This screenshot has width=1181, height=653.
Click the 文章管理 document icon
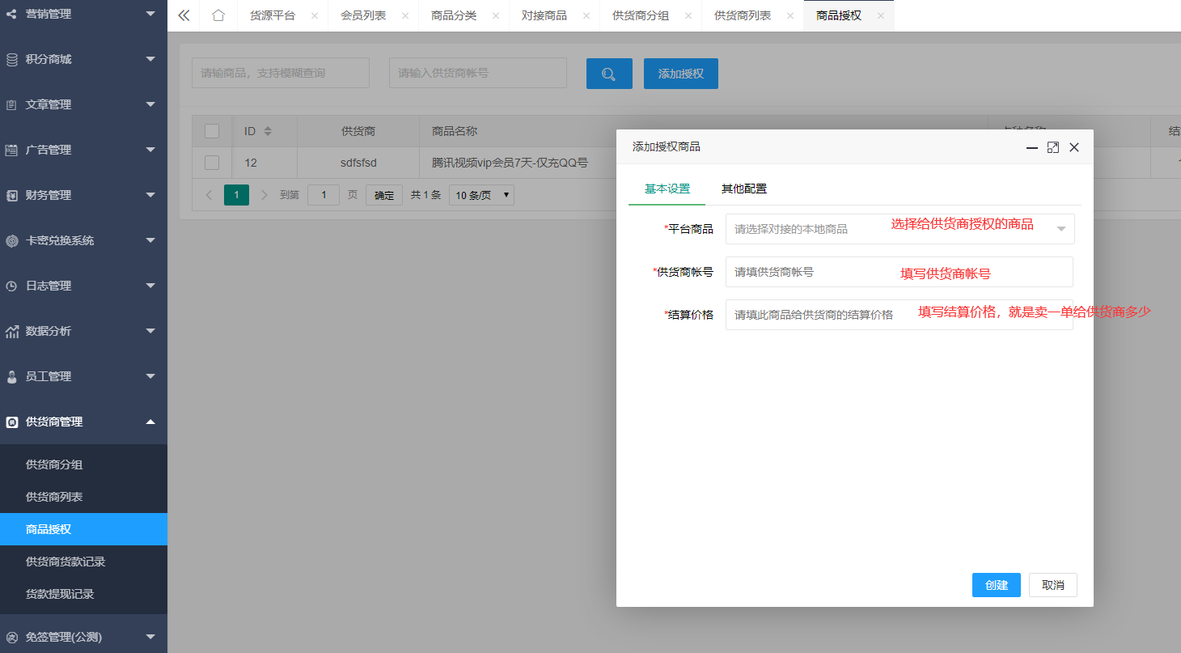pos(11,104)
